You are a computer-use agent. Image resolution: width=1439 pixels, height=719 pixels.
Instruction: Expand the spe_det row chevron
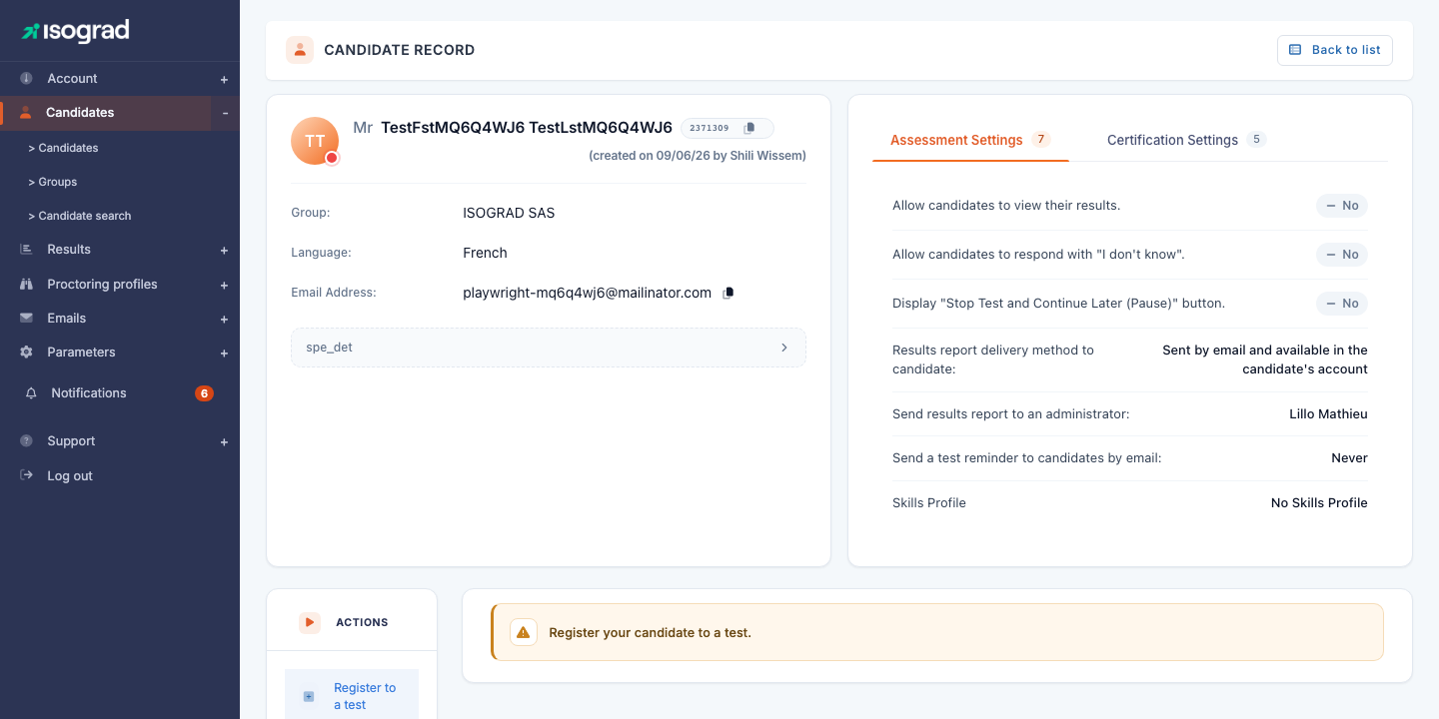[784, 348]
